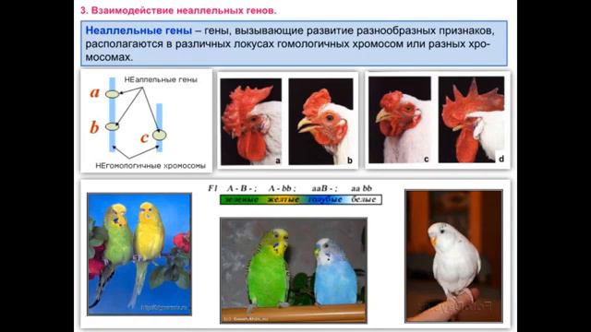Click the genotype text 'aa bb'
591x332 pixels.
pyautogui.click(x=361, y=188)
